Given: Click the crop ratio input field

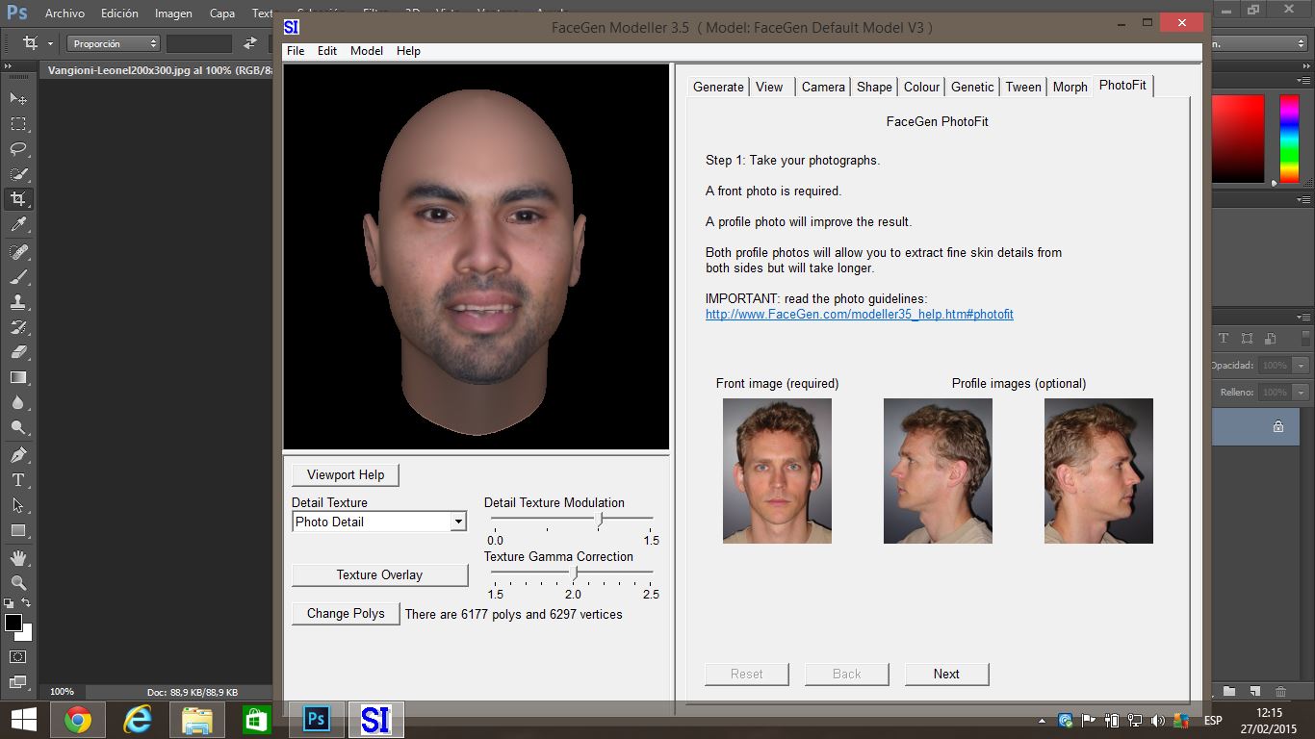Looking at the screenshot, I should click(x=199, y=43).
